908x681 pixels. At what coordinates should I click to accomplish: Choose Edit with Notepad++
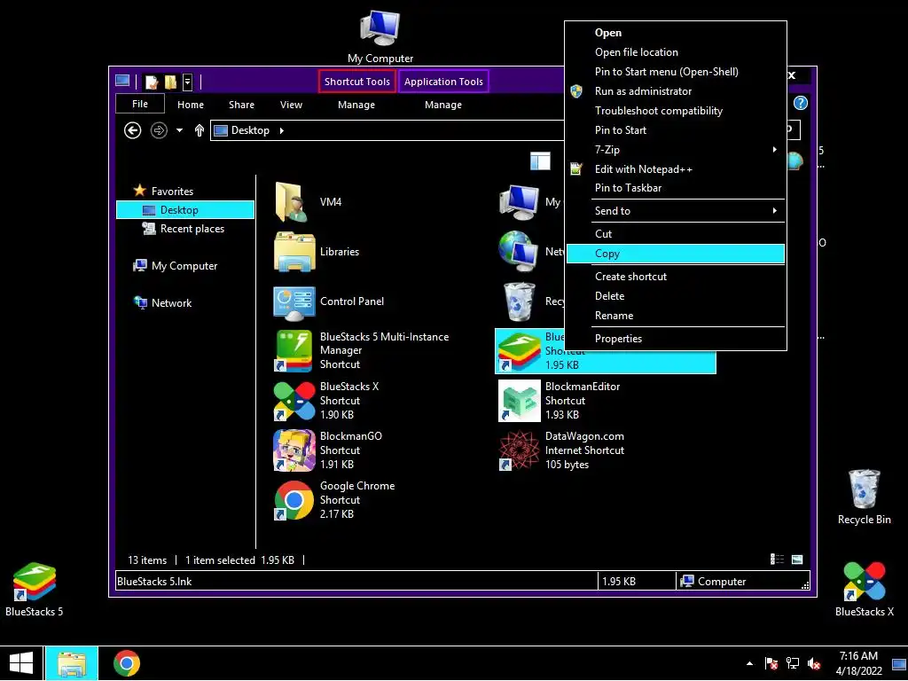coord(675,169)
